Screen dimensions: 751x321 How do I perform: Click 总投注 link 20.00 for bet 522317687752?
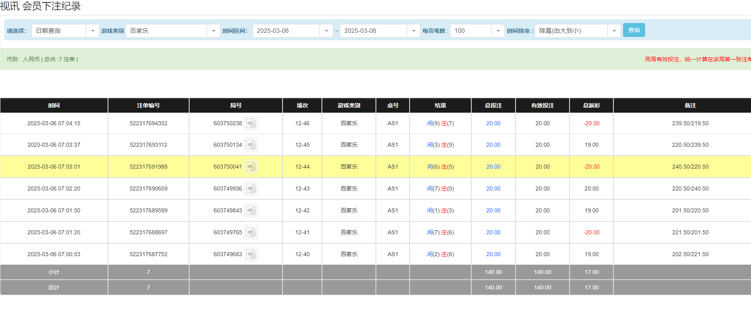click(x=493, y=255)
